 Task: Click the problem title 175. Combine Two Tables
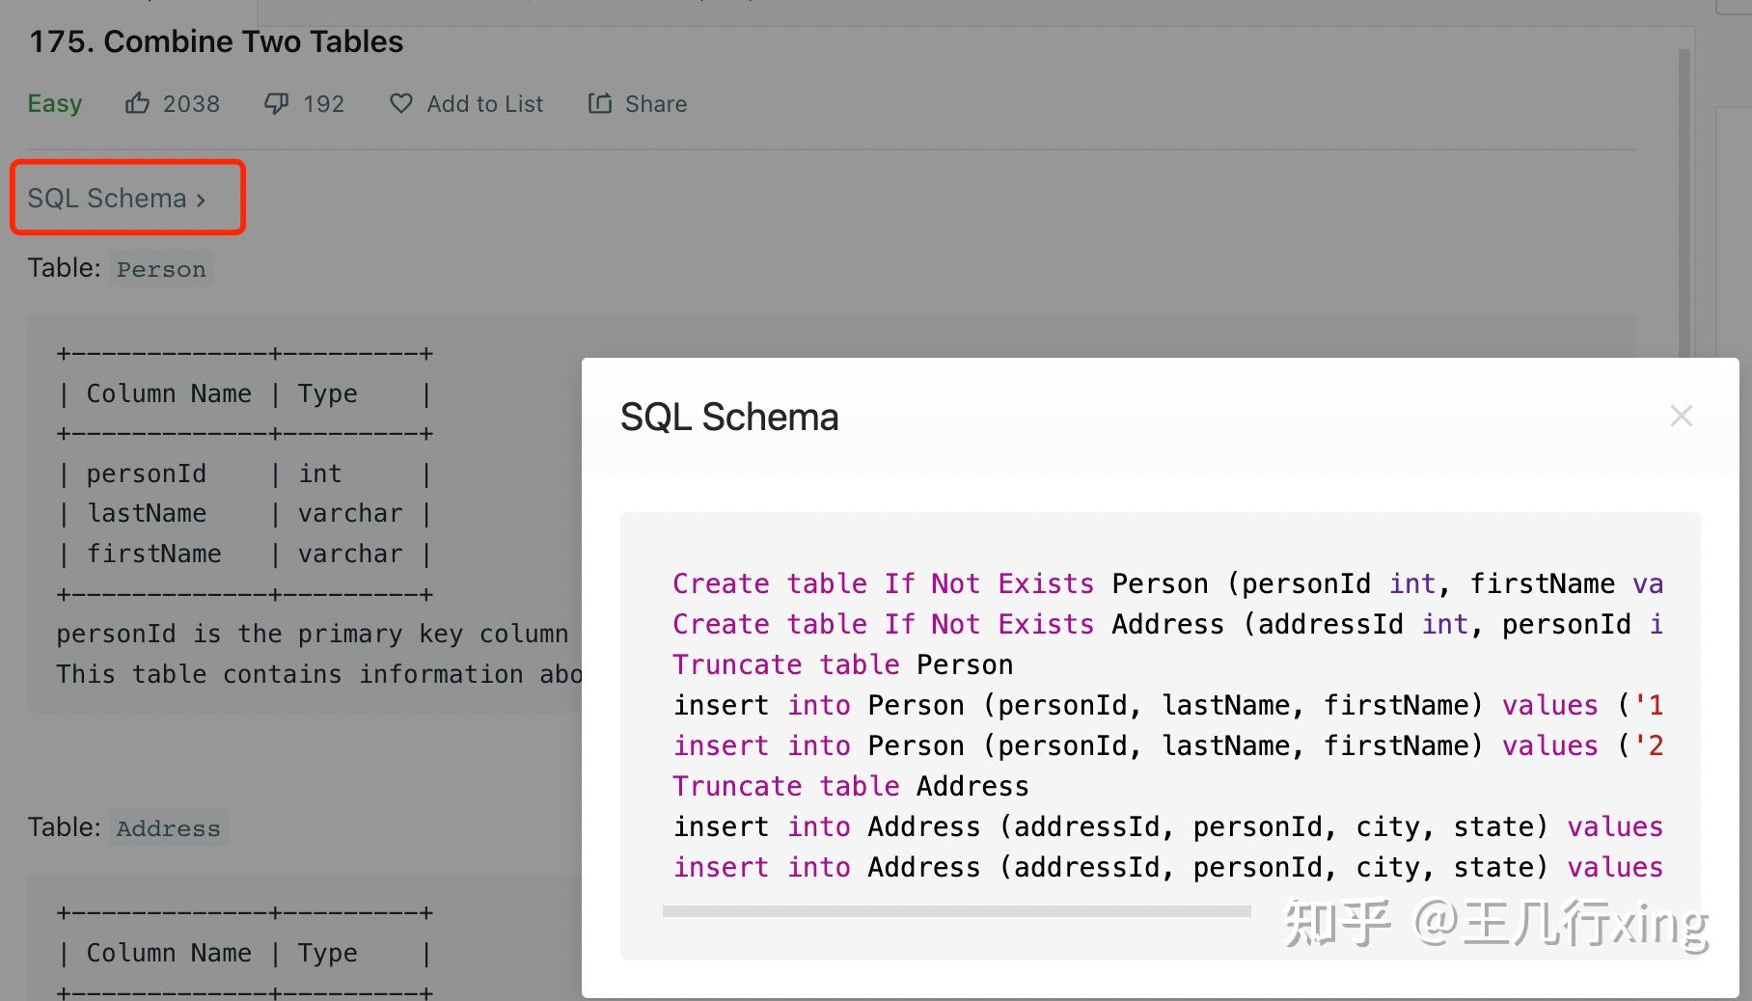215,41
